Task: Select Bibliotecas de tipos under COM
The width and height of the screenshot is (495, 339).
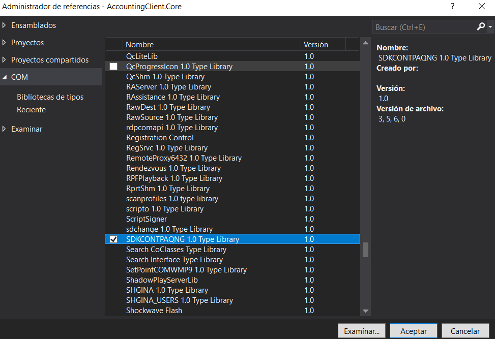Action: click(x=50, y=97)
